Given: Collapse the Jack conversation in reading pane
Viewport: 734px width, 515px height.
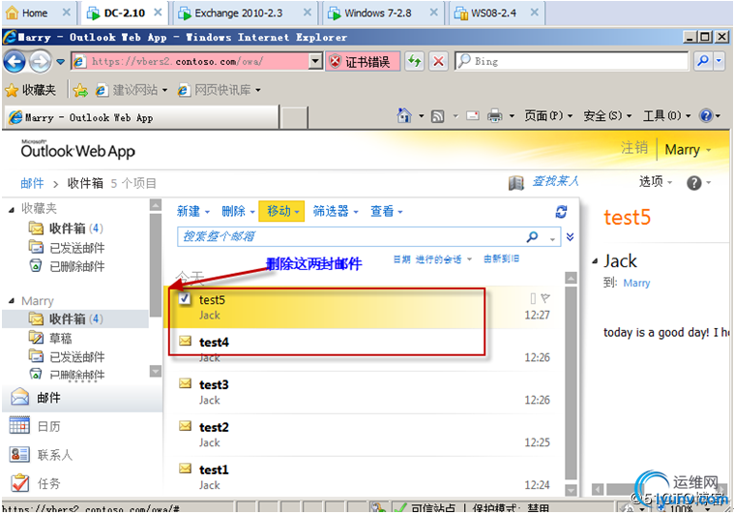Looking at the screenshot, I should (x=595, y=261).
